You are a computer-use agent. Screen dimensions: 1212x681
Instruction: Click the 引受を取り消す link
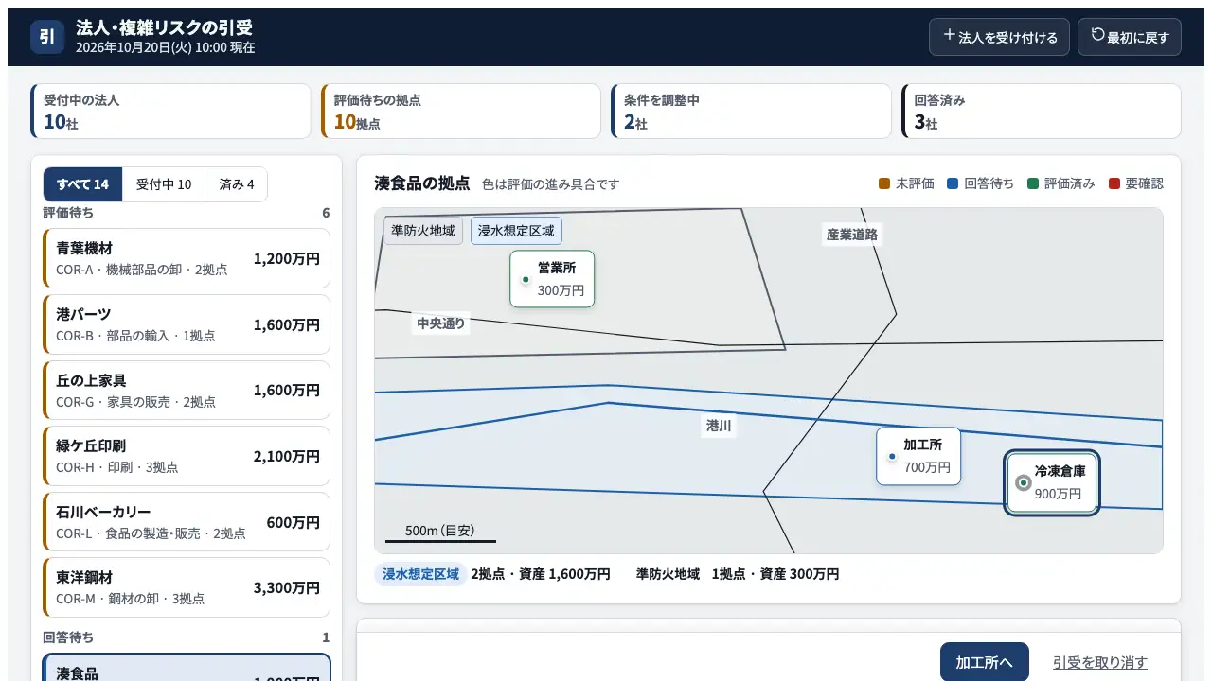point(1100,662)
